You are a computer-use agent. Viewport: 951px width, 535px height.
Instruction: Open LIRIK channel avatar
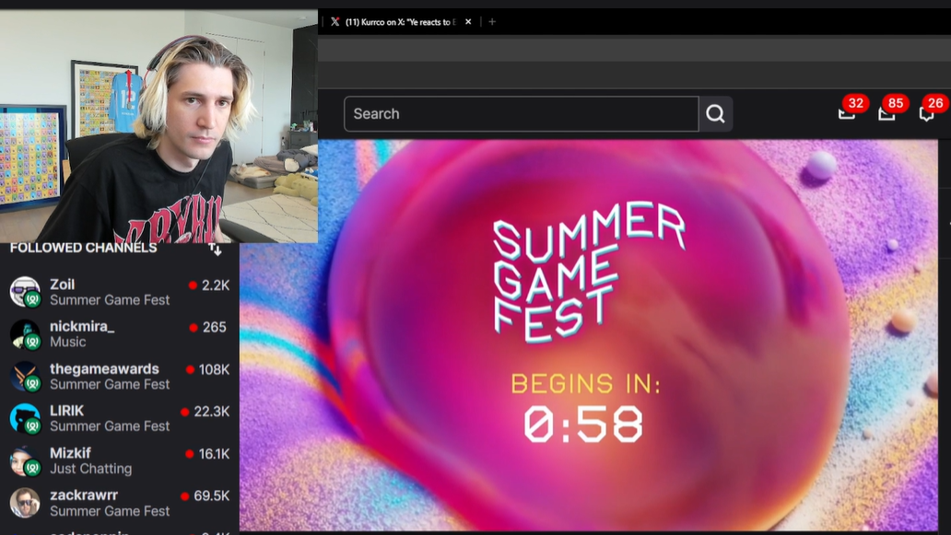tap(25, 418)
